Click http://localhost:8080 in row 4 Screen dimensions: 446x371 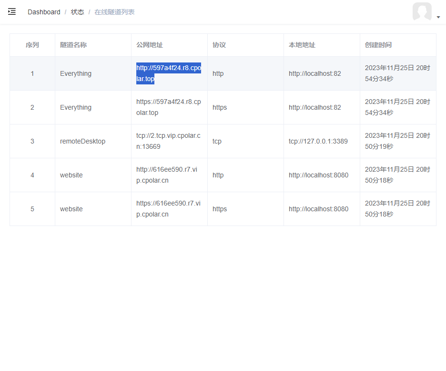click(x=319, y=175)
